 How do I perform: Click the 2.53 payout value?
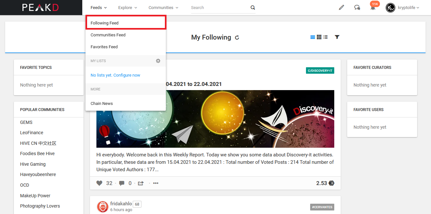point(321,183)
